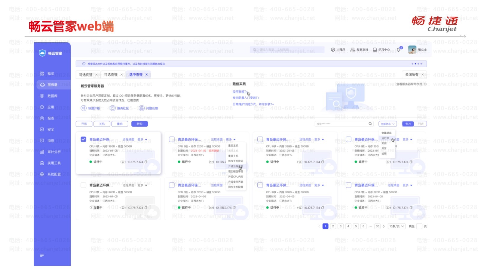
Task: Filter by 异常 in the status list
Action: pyautogui.click(x=384, y=148)
